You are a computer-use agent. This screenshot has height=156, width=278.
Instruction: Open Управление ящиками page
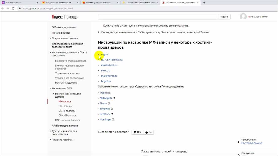[68, 73]
